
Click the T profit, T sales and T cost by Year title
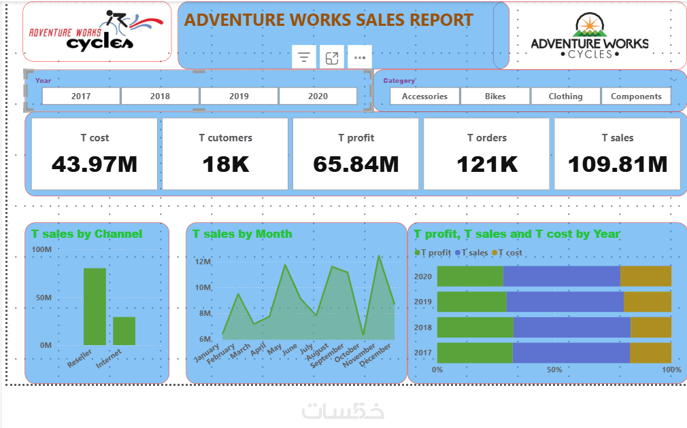click(517, 234)
